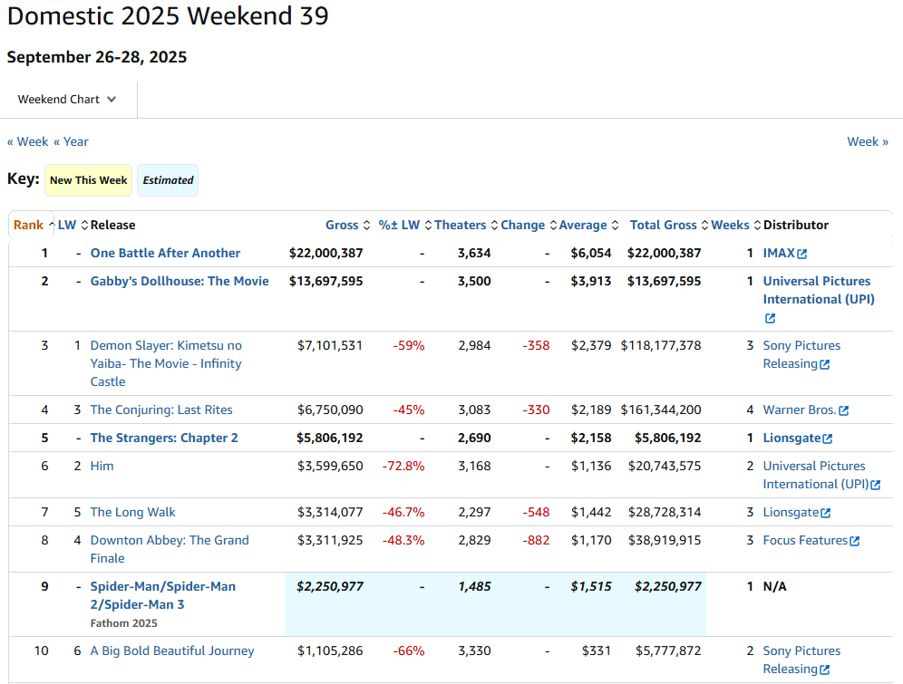Click Universal Pictures International link in Him row
This screenshot has height=684, width=903.
click(x=815, y=475)
